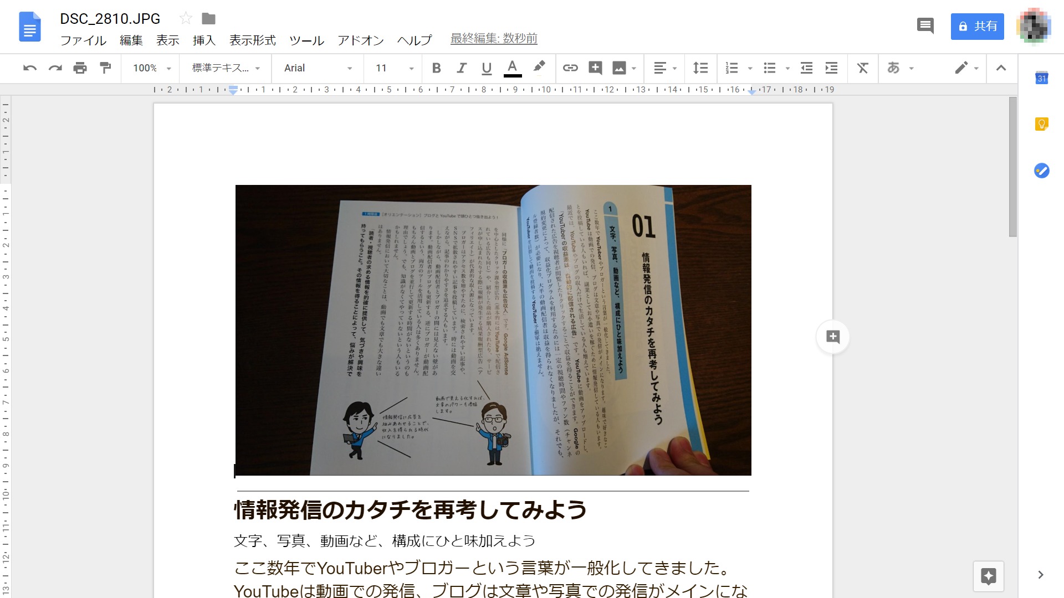Rename the DSC_2810.JPG document title

pyautogui.click(x=110, y=19)
